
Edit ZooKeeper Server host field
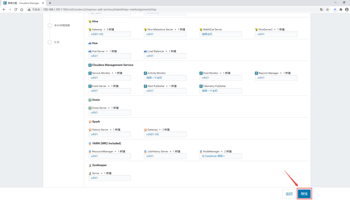pos(110,178)
